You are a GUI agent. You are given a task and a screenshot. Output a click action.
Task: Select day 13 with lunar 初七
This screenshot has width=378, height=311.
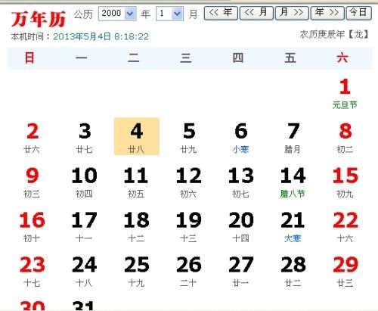coord(241,182)
